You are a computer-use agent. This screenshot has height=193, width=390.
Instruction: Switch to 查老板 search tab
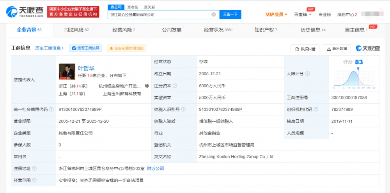point(133,7)
